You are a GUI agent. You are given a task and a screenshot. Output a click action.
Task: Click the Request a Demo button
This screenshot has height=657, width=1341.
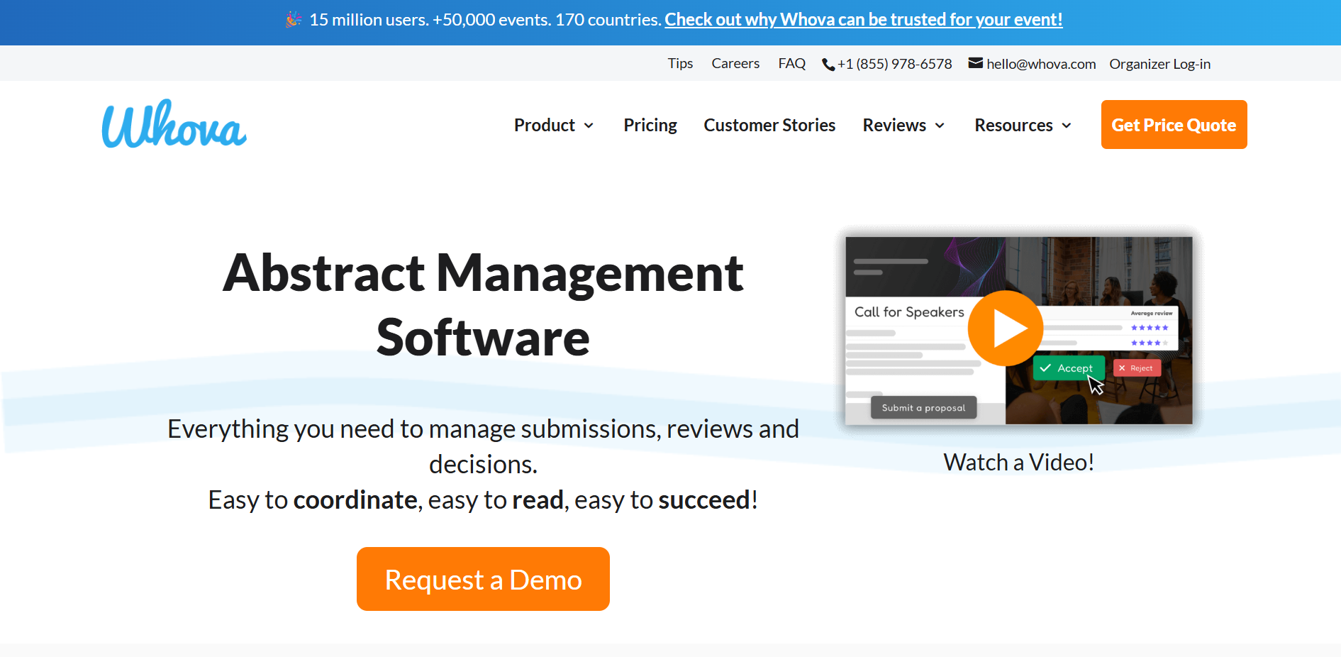(483, 579)
